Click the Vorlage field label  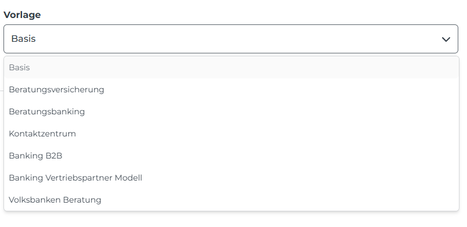(22, 15)
